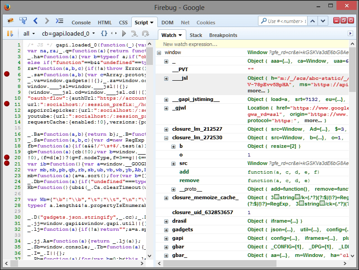Click the Step Out debugger icon

point(145,34)
